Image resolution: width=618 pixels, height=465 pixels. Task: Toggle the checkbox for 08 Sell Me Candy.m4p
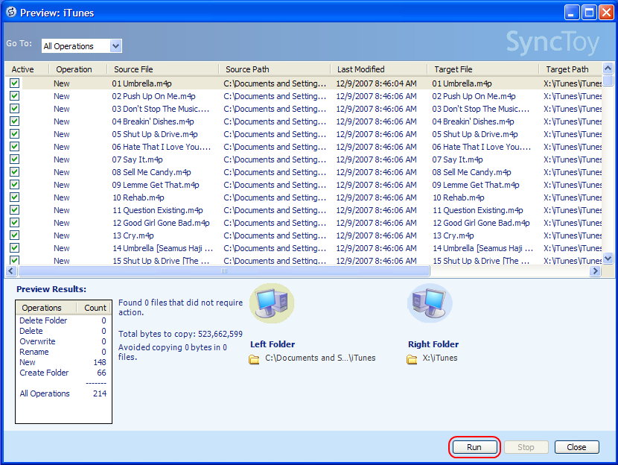click(15, 171)
